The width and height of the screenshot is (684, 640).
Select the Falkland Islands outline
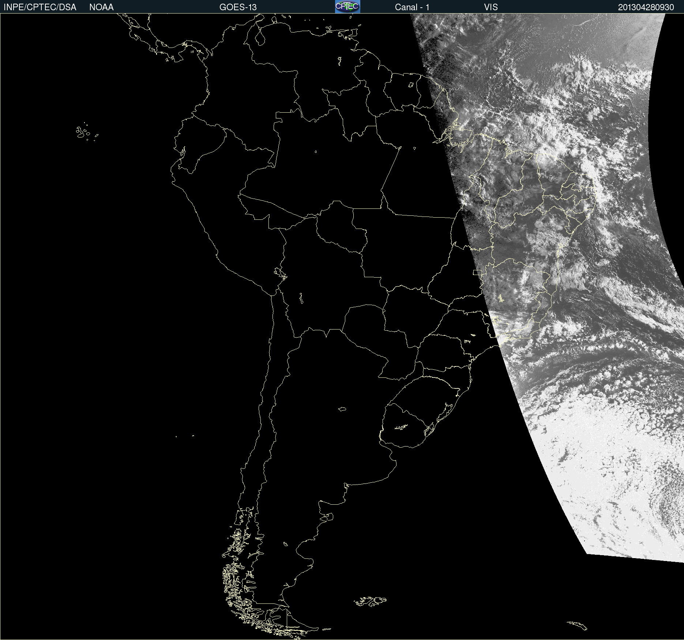[370, 601]
